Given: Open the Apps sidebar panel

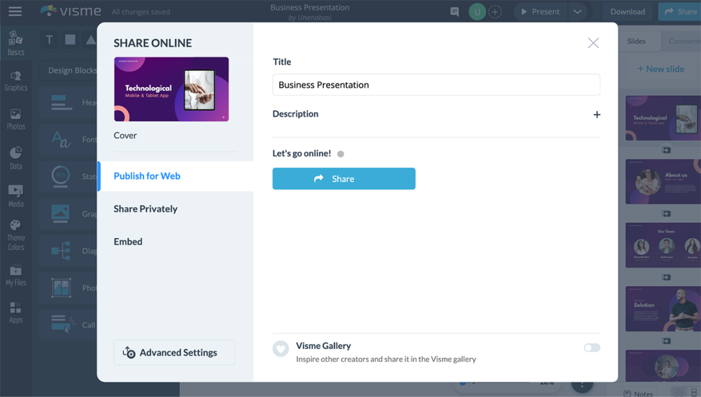Looking at the screenshot, I should [16, 313].
